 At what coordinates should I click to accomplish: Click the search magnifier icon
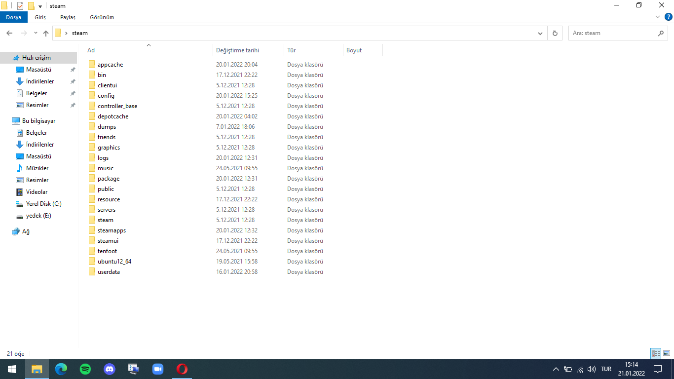tap(661, 33)
